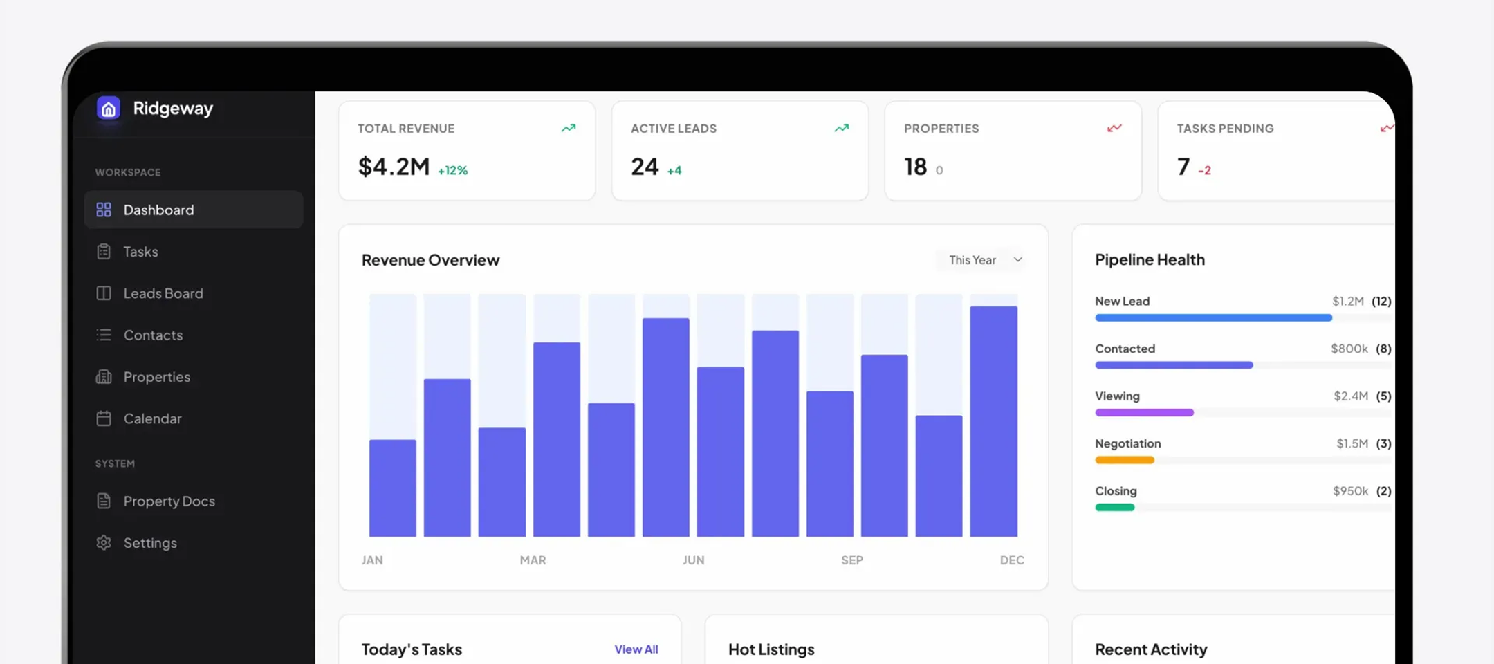1494x664 pixels.
Task: Click the March revenue bar
Action: (x=502, y=482)
